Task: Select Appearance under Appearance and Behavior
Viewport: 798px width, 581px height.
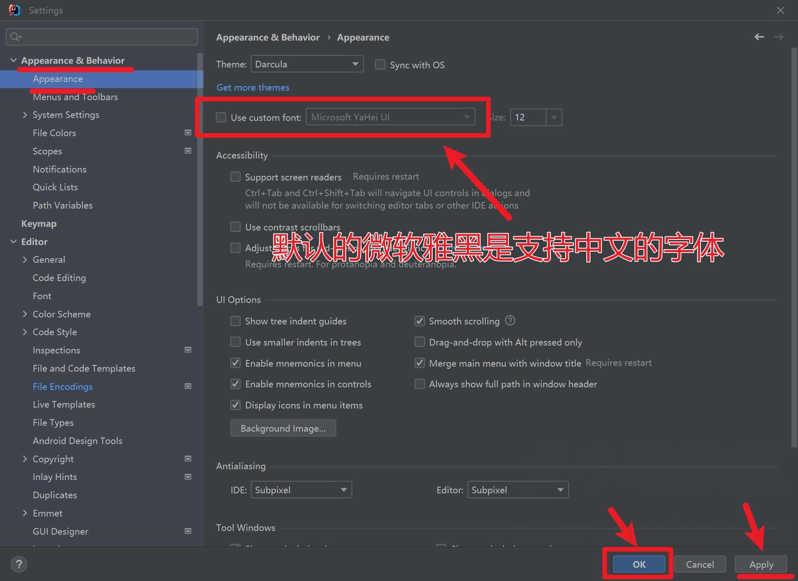Action: tap(58, 78)
